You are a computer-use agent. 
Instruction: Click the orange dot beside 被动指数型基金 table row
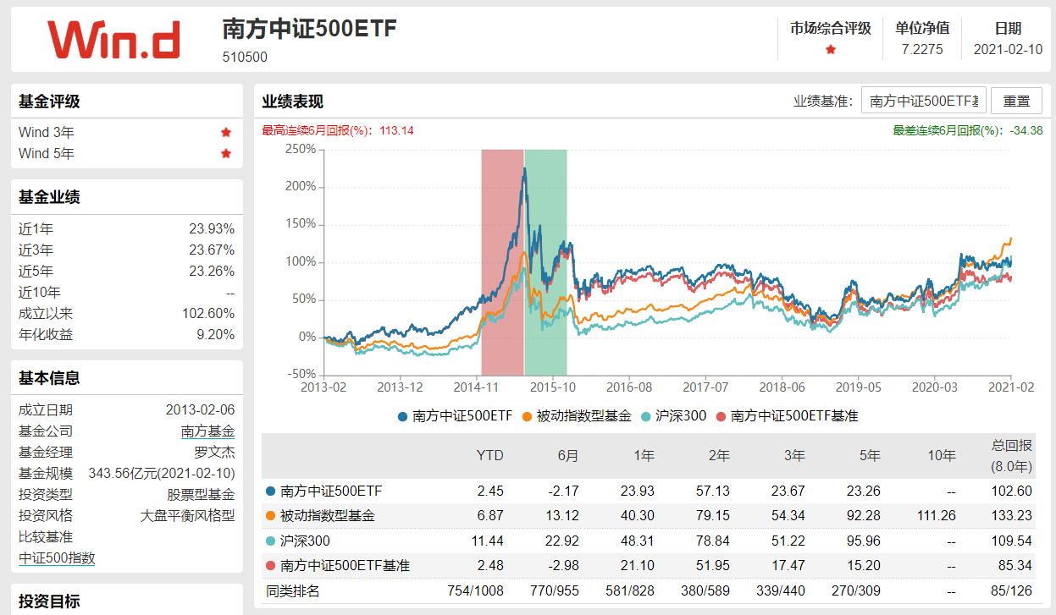[x=270, y=515]
